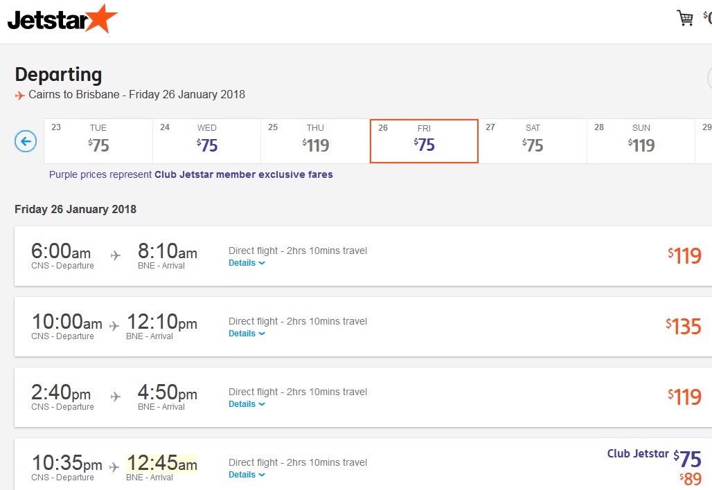Click the highlighted 12:45am arrival time
This screenshot has width=712, height=490.
pyautogui.click(x=161, y=463)
